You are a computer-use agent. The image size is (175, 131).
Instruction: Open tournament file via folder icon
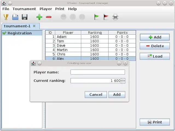pyautogui.click(x=15, y=17)
